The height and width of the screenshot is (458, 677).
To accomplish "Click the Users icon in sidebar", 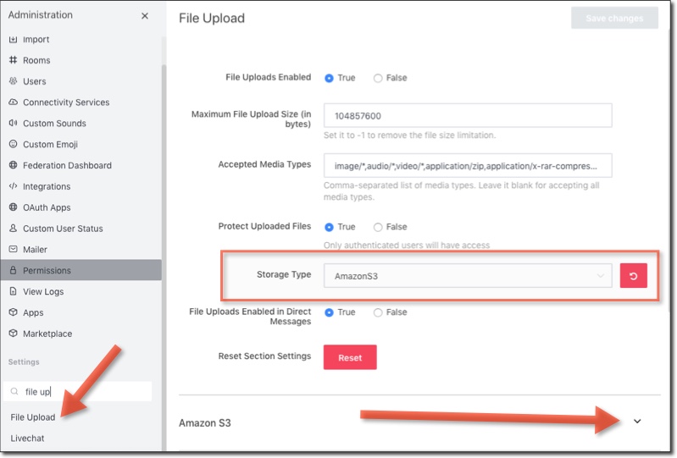I will point(14,81).
